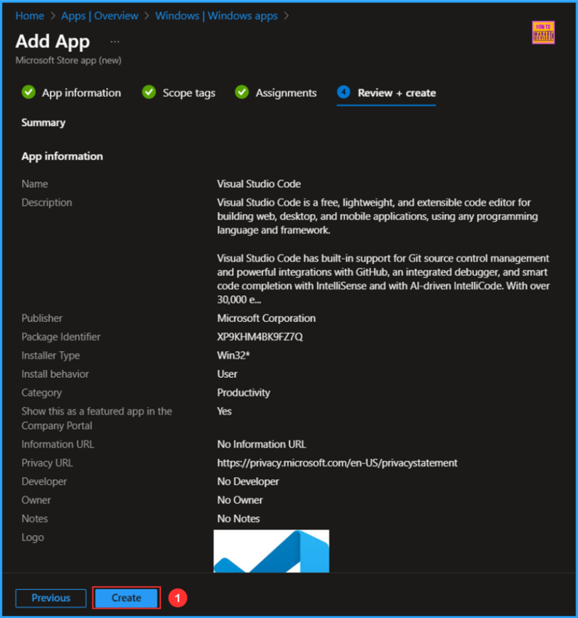Navigate to the Home breadcrumb
The height and width of the screenshot is (618, 578).
pyautogui.click(x=30, y=16)
